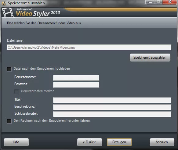Focus the Passwort input field
The width and height of the screenshot is (178, 150).
tap(76, 85)
